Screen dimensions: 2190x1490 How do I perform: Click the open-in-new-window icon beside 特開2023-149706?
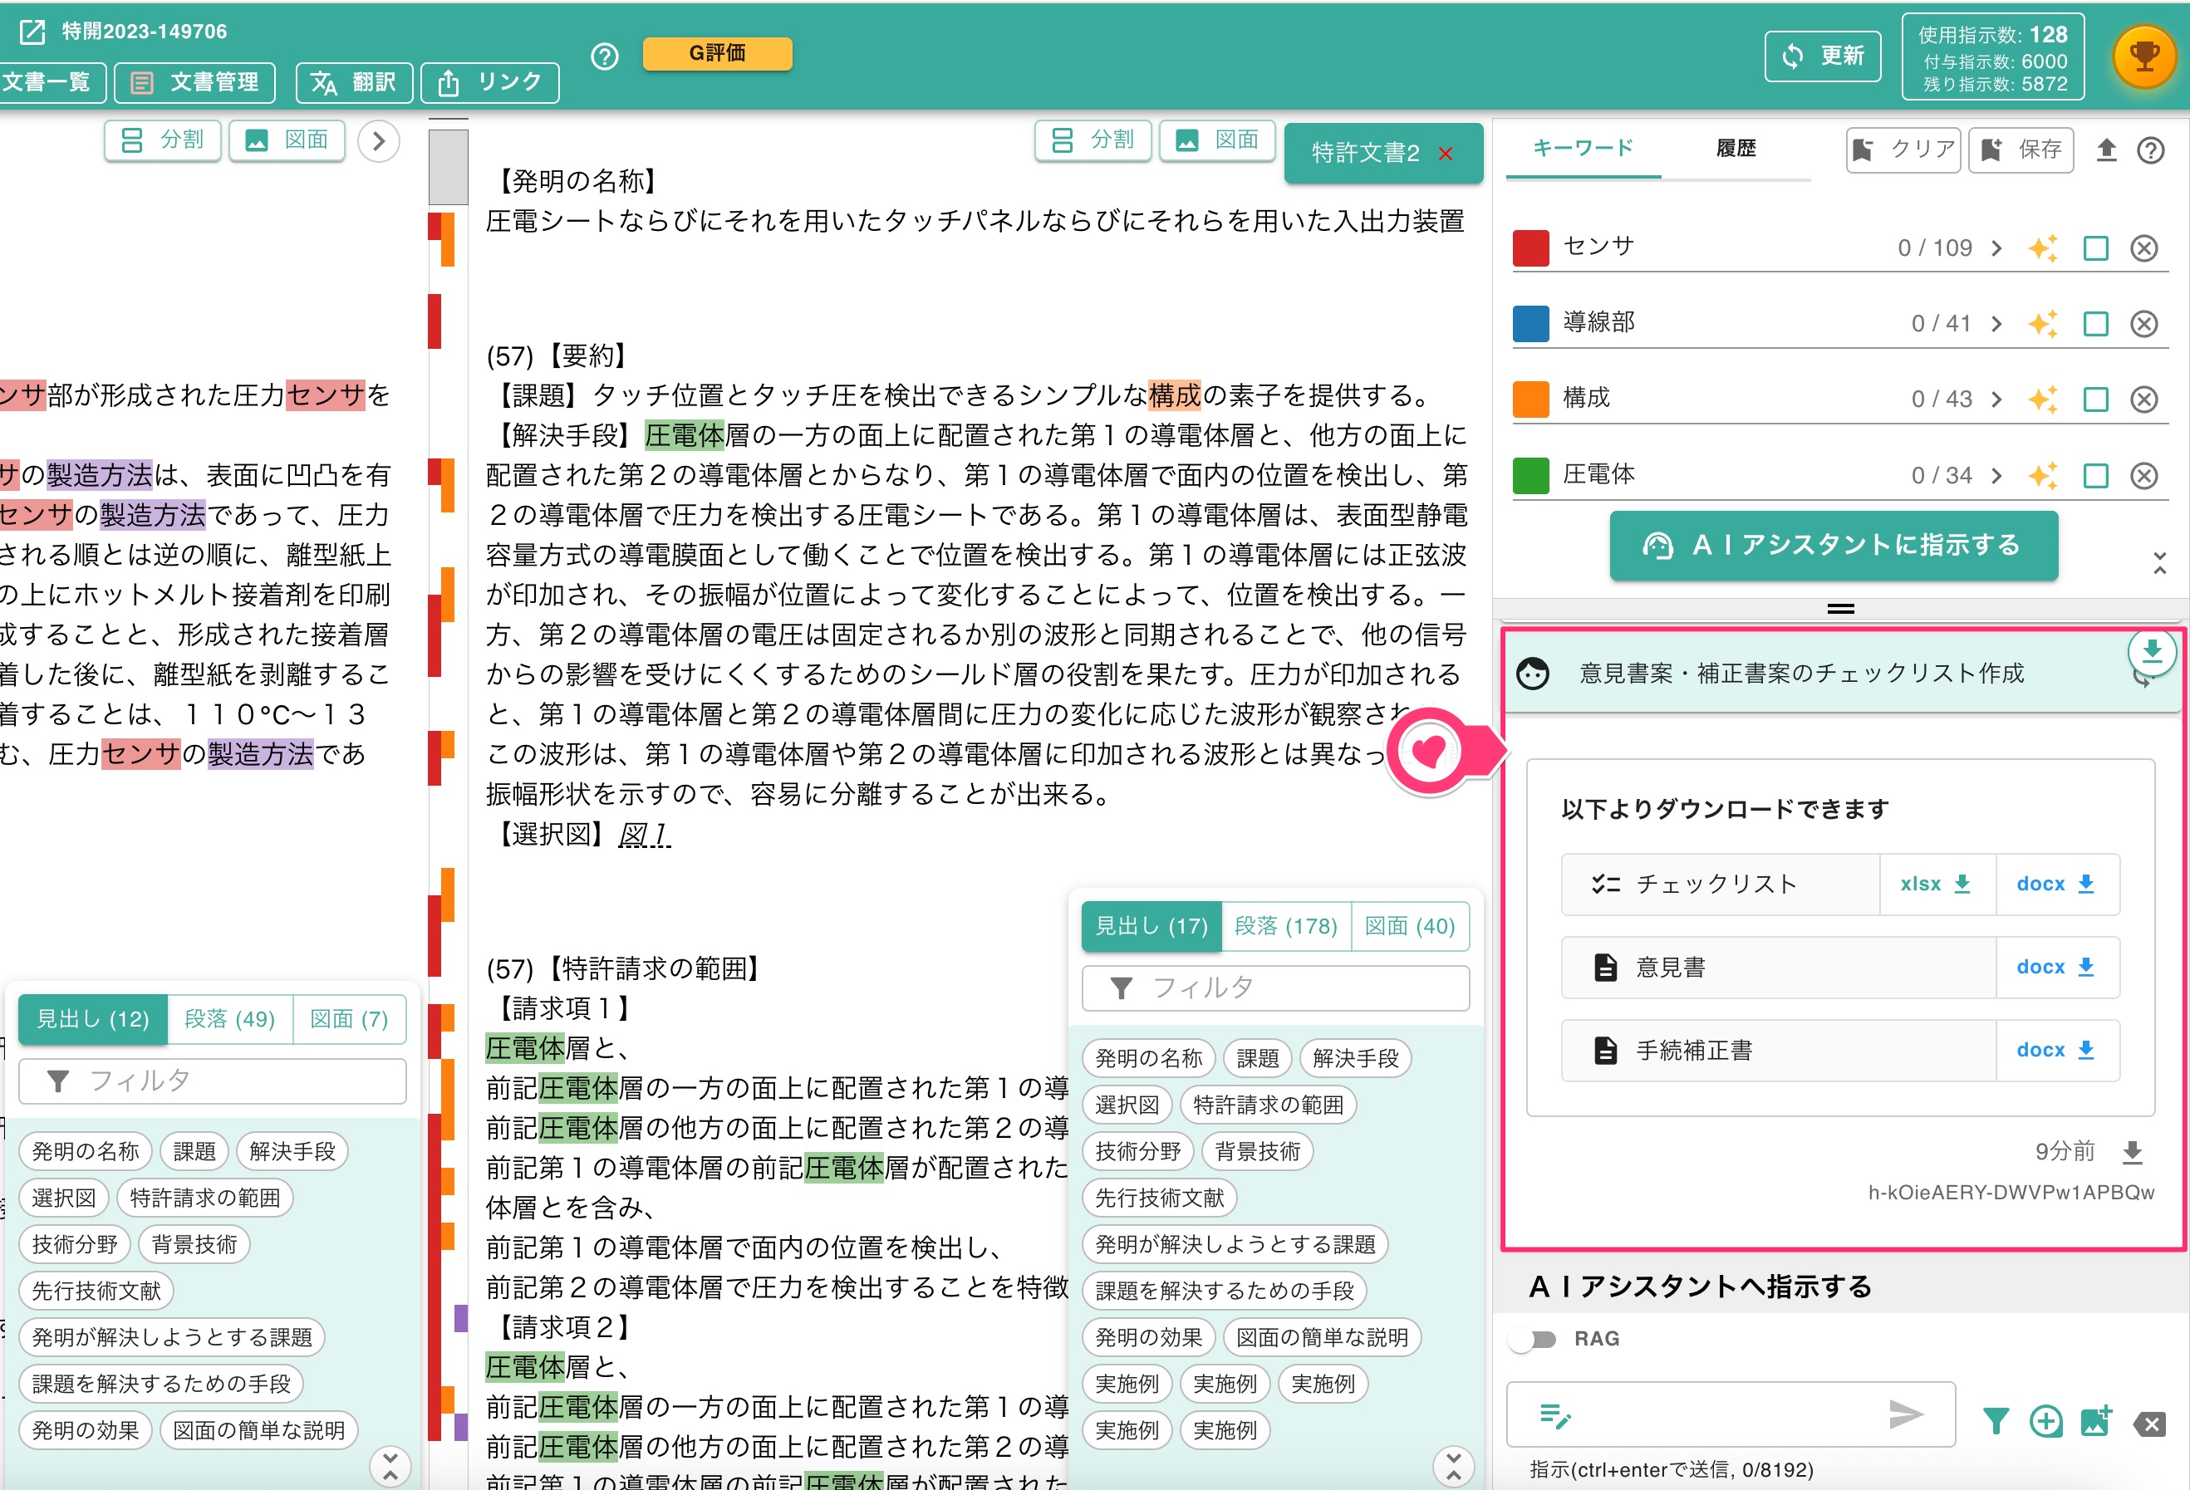click(x=32, y=32)
